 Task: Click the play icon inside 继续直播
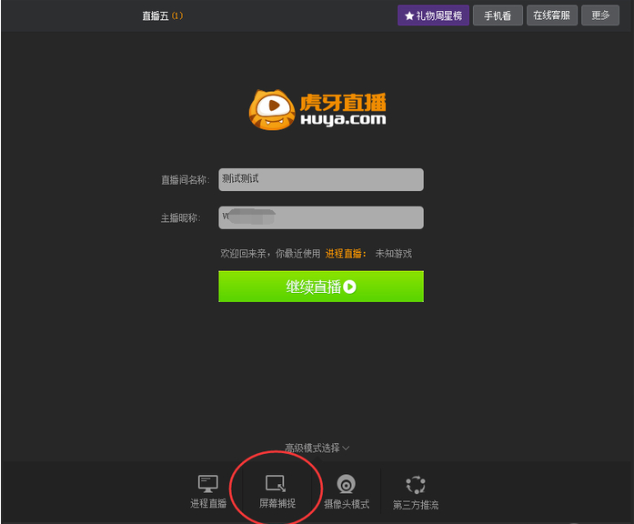[x=350, y=287]
